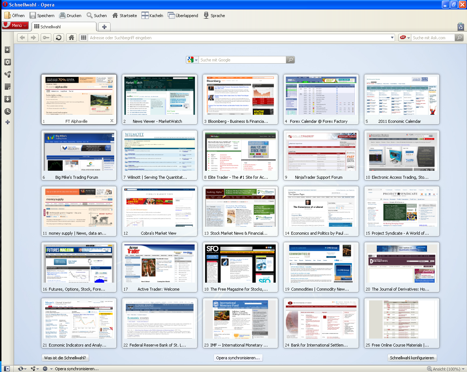Go to Startseite from the main toolbar

(x=124, y=15)
